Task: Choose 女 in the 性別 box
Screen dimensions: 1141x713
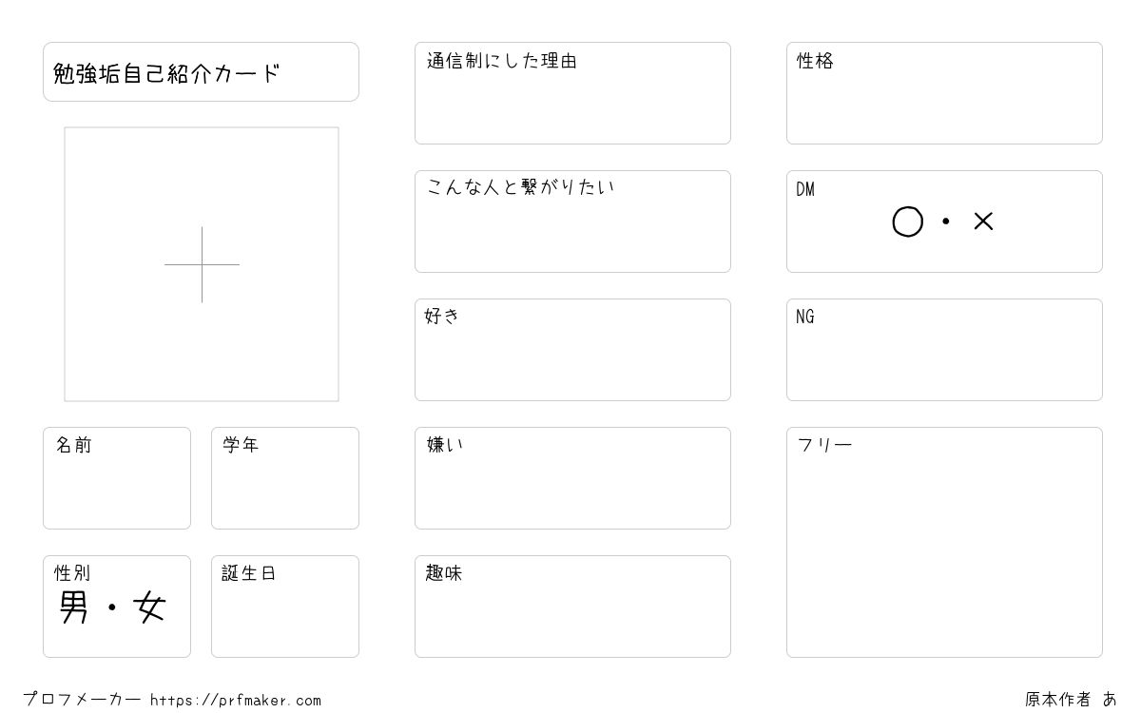Action: tap(150, 607)
